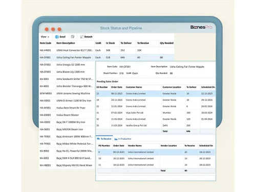
Task: Select purchase order 9 dated 04-12-2023
Action: tap(156, 152)
